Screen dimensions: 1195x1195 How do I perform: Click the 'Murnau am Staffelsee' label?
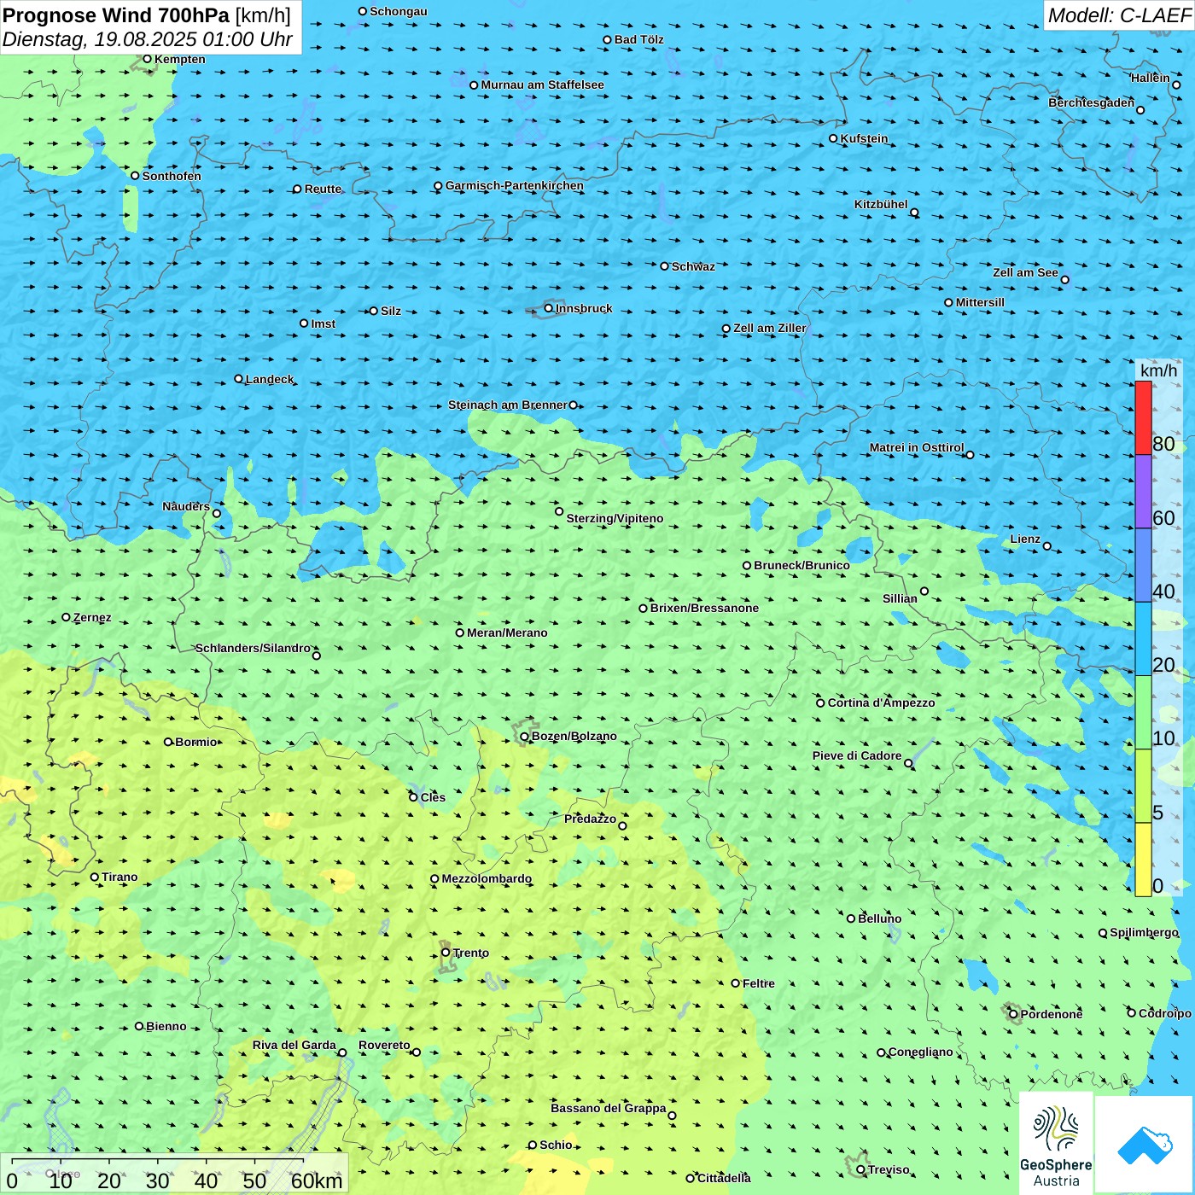point(542,85)
